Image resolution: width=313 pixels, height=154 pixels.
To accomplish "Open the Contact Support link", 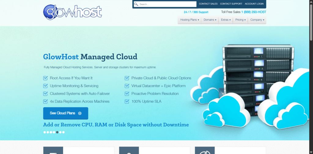I will click(x=231, y=4).
